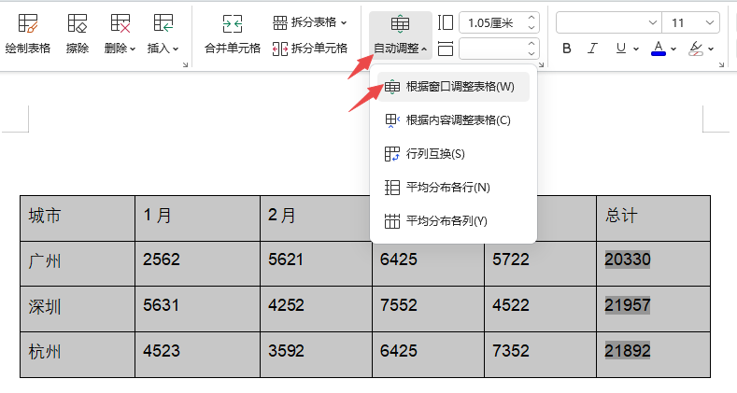
Task: Click Split Cells (拆分单元格)
Action: (x=310, y=49)
